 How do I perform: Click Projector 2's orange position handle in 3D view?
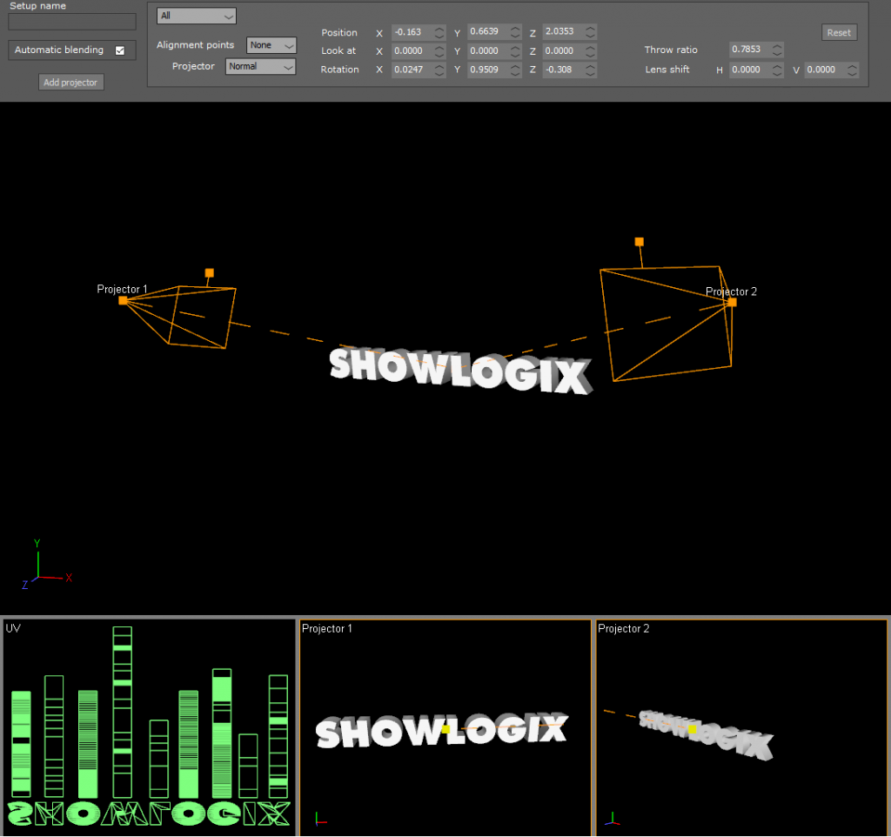click(733, 302)
